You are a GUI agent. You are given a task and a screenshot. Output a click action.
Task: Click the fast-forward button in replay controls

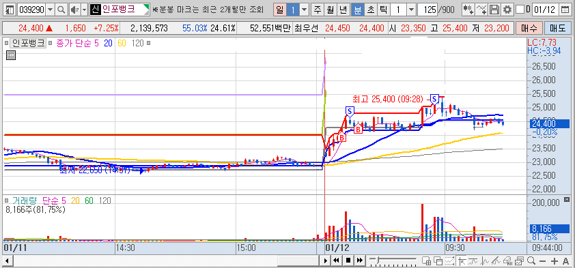(x=360, y=260)
